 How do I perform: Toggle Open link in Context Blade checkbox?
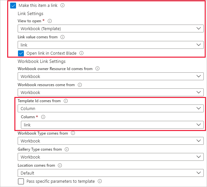pos(21,53)
